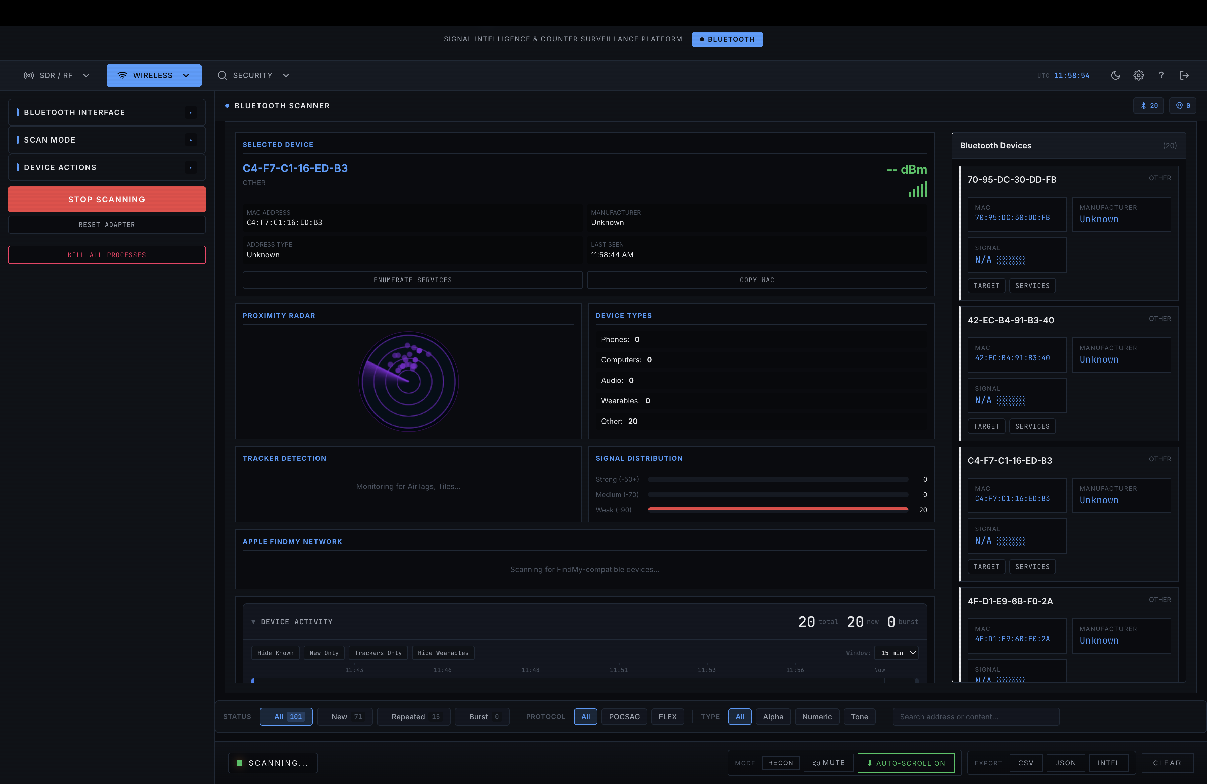Open the 15 min window dropdown
The height and width of the screenshot is (784, 1207).
pos(897,653)
